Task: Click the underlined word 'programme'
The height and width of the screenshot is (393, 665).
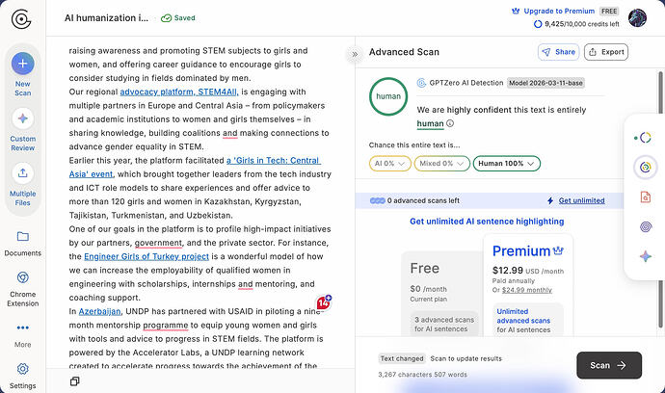Action: pos(166,326)
